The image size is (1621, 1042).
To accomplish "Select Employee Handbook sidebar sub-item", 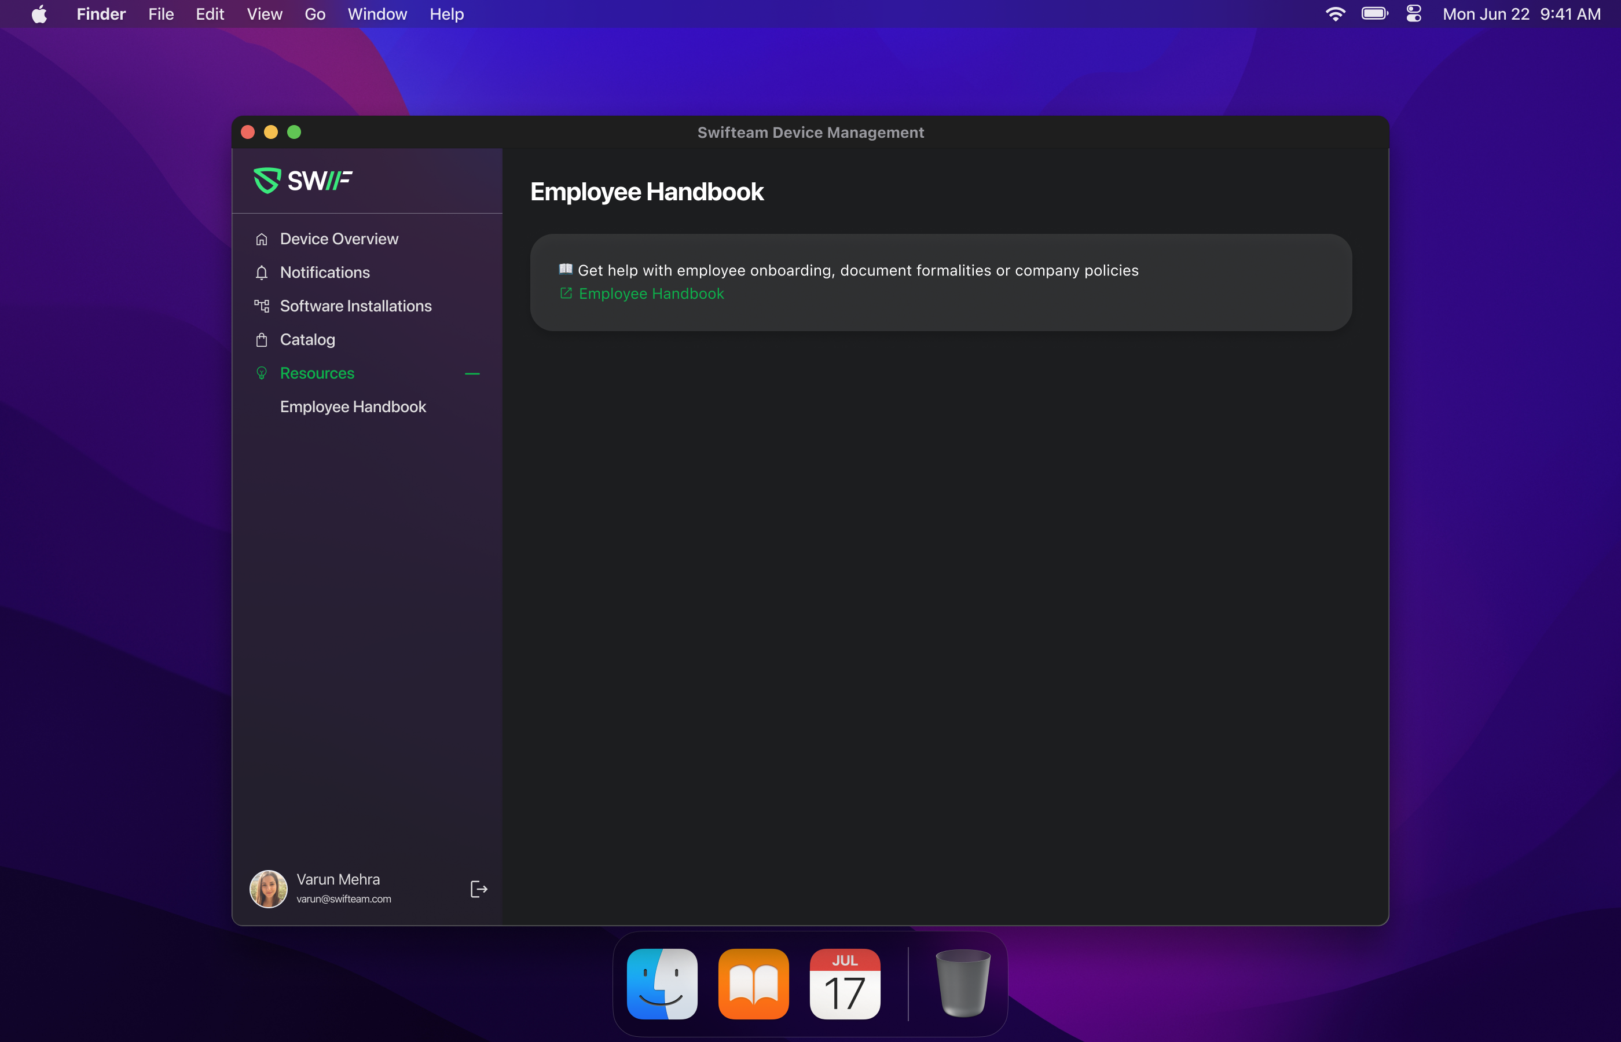I will click(353, 406).
